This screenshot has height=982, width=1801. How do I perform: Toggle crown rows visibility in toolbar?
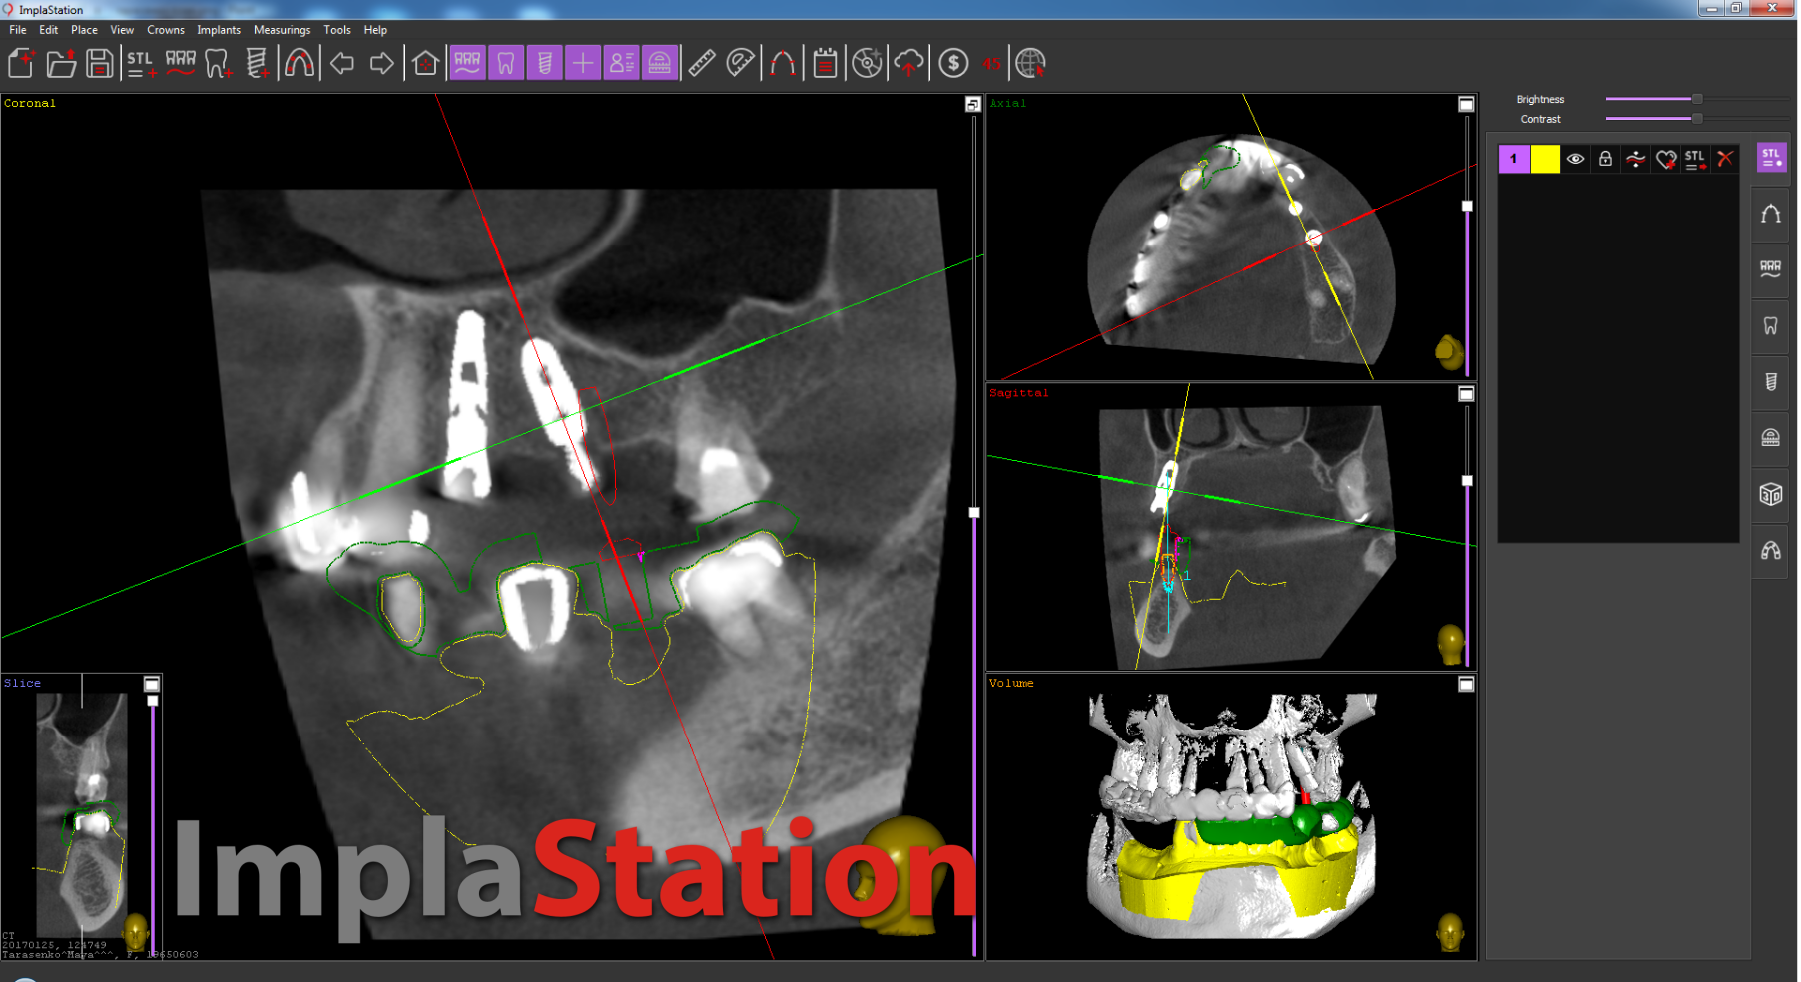tap(467, 64)
